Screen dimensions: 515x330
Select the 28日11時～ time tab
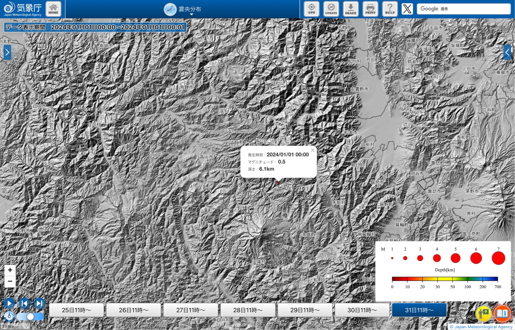pyautogui.click(x=248, y=310)
